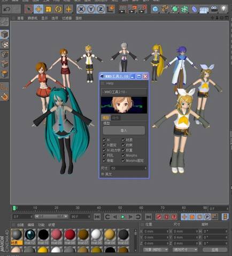Image resolution: width=232 pixels, height=256 pixels.
Task: Click the position X 0 mm field
Action: pyautogui.click(x=156, y=231)
